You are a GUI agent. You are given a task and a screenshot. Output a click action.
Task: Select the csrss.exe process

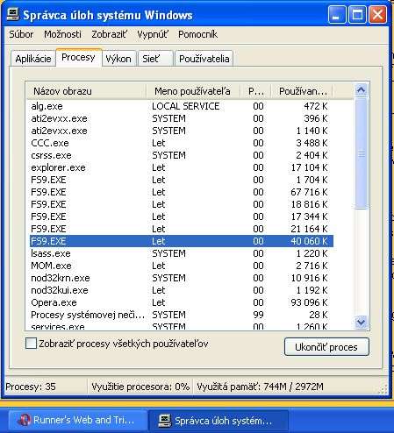[182, 155]
